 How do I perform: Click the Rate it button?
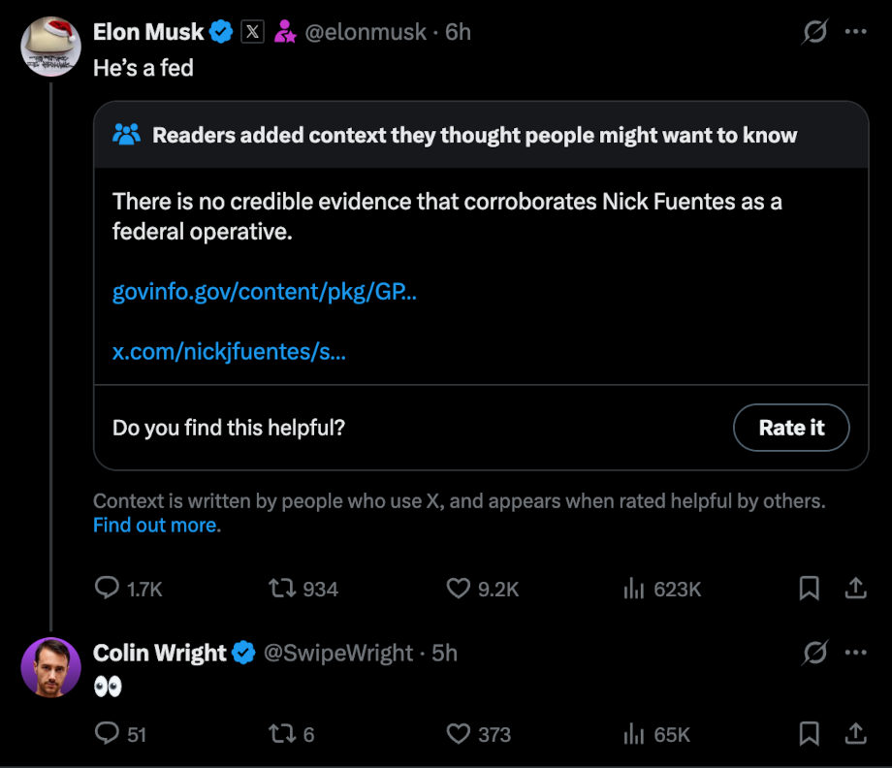click(791, 428)
